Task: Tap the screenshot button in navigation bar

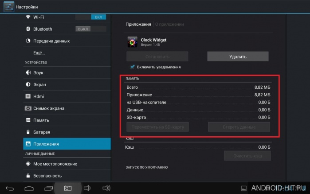Action: pos(68,188)
